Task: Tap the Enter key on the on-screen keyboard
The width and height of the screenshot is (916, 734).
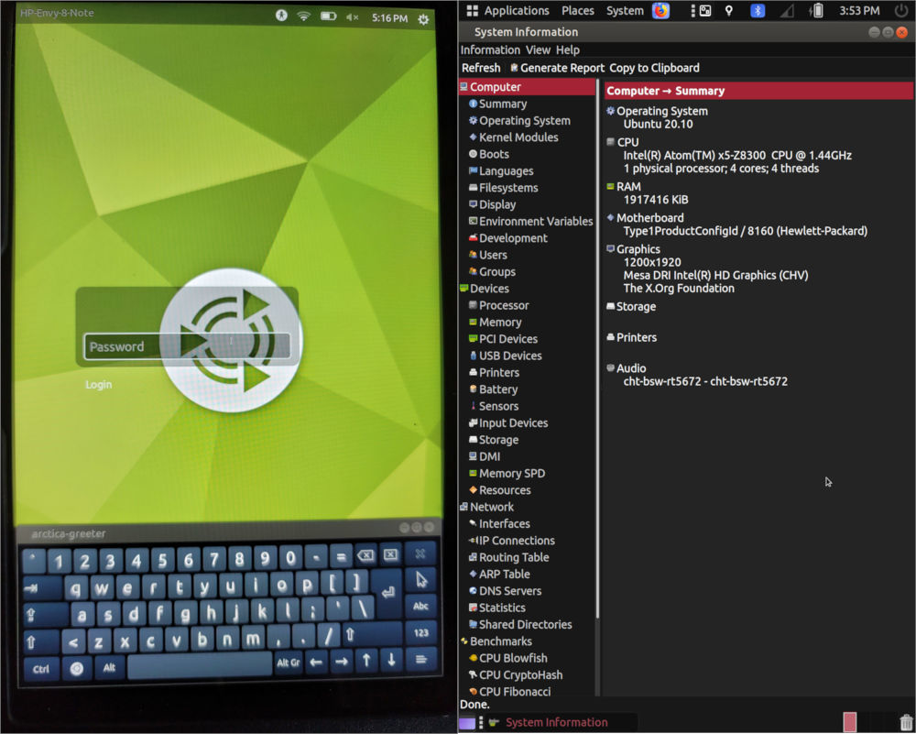Action: [387, 591]
